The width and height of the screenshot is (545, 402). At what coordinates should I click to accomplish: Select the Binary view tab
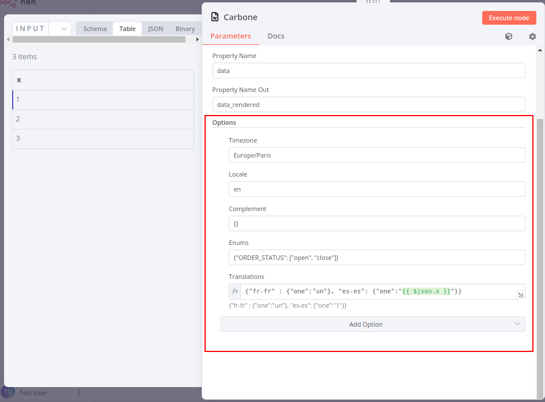pos(185,29)
